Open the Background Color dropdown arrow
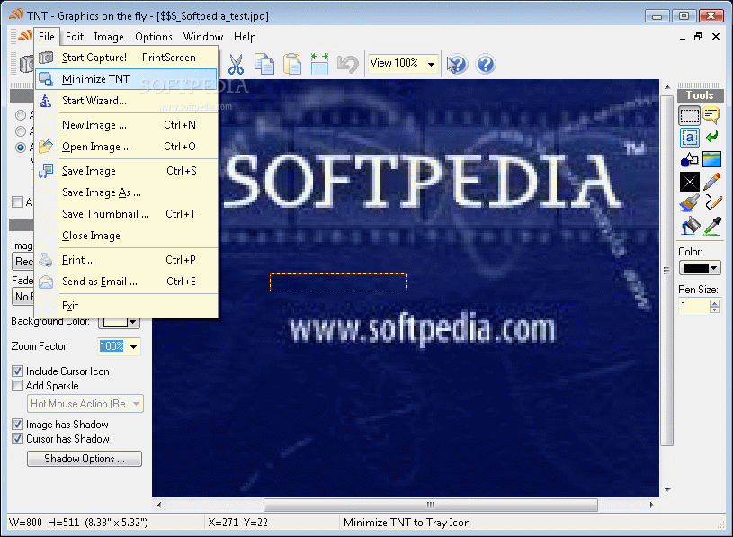This screenshot has height=537, width=733. click(x=133, y=322)
